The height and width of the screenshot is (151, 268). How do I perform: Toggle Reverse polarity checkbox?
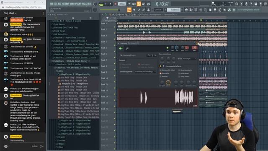click(179, 70)
